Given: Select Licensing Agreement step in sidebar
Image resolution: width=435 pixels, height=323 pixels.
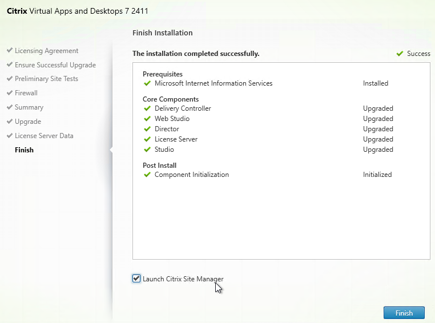Looking at the screenshot, I should tap(46, 51).
